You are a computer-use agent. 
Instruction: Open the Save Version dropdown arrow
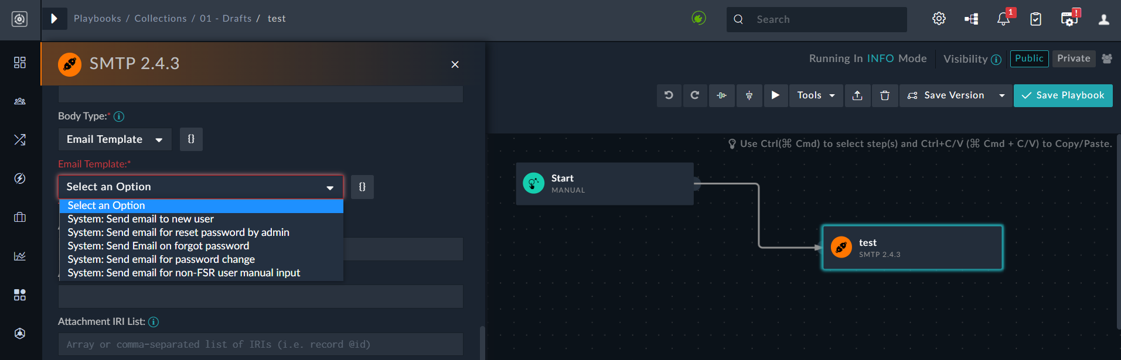[1001, 95]
